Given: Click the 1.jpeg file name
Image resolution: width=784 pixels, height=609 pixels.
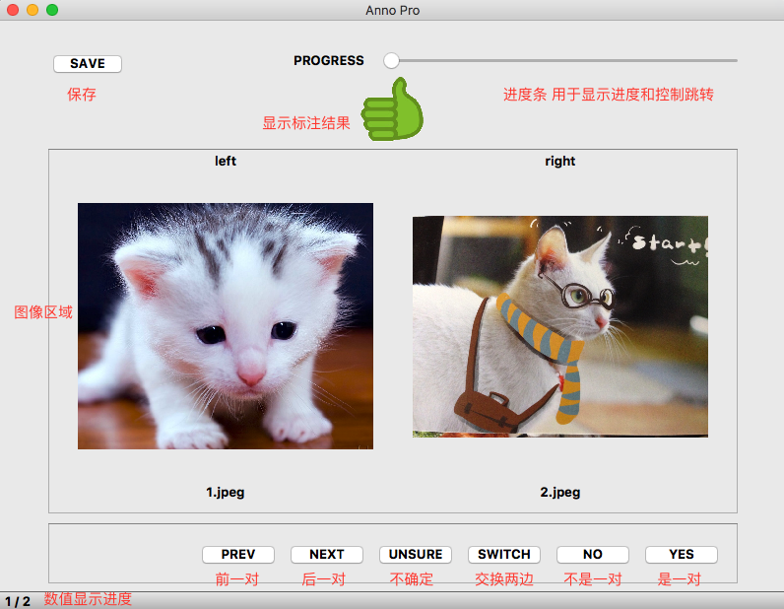Looking at the screenshot, I should pyautogui.click(x=226, y=493).
